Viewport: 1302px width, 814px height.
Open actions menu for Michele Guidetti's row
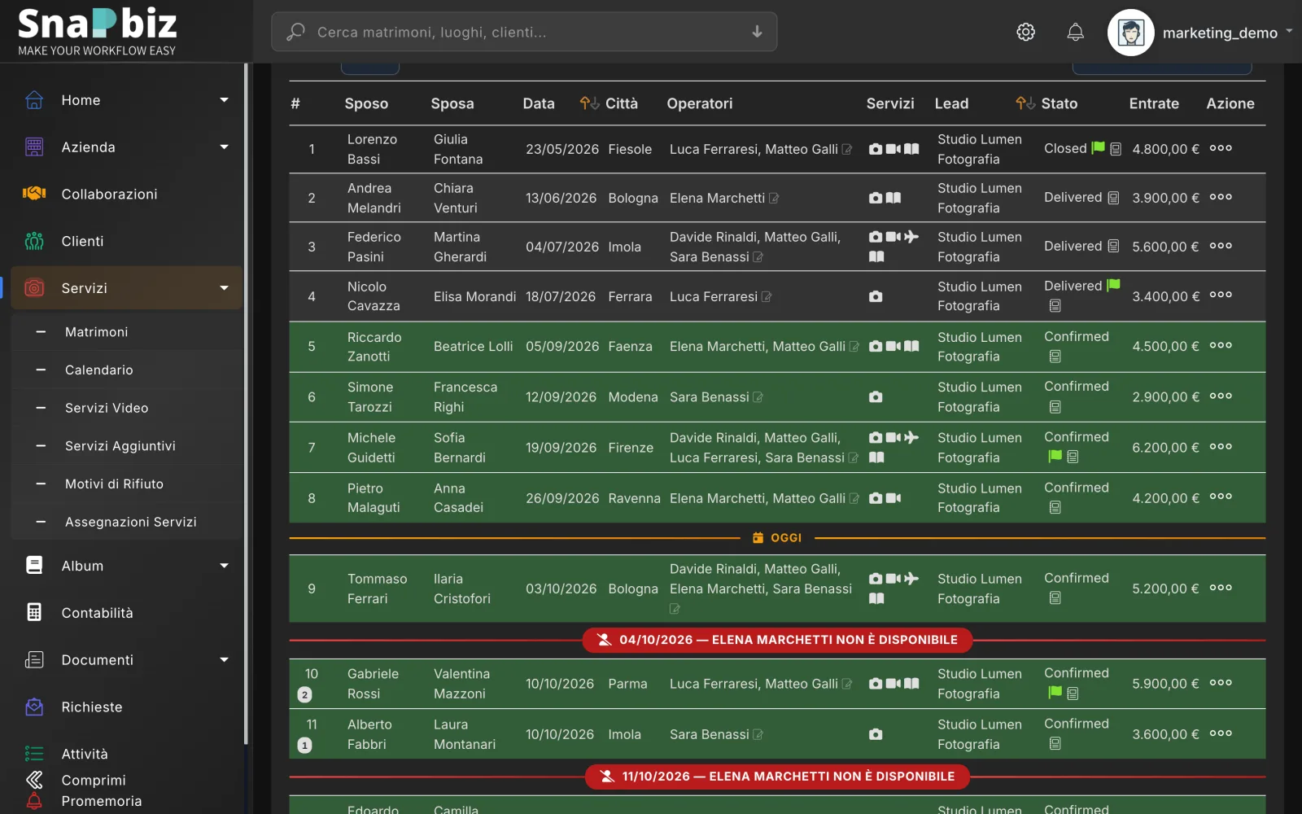1221,447
